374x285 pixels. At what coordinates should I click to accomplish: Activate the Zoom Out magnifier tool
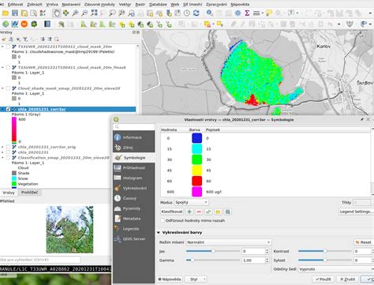click(x=84, y=13)
